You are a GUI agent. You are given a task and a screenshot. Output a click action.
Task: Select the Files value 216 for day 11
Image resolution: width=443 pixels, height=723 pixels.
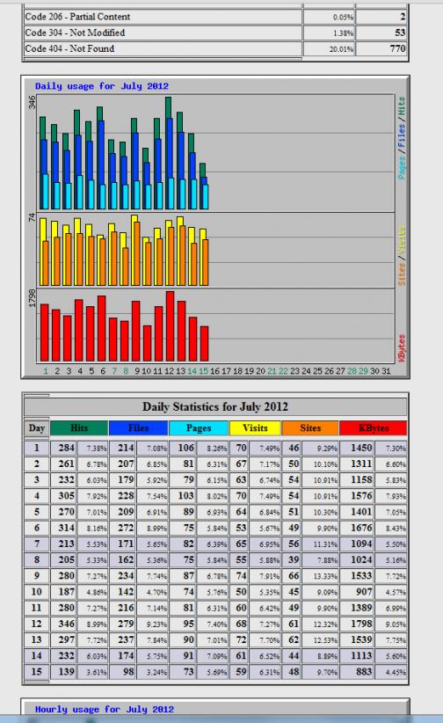pyautogui.click(x=126, y=608)
